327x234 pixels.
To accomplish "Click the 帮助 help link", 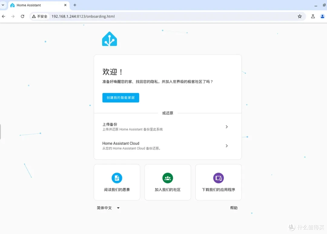I will pyautogui.click(x=234, y=208).
